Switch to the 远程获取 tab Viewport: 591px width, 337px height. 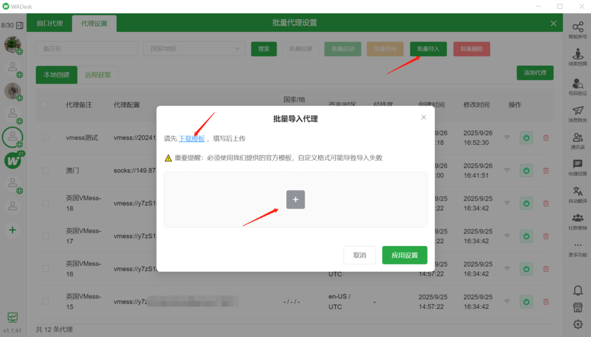(98, 74)
